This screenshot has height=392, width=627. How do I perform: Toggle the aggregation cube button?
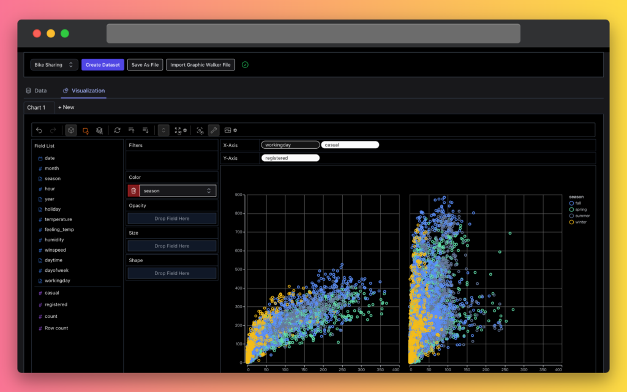pyautogui.click(x=71, y=130)
